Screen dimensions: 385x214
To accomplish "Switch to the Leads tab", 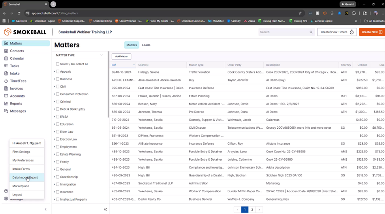I will pos(146,45).
